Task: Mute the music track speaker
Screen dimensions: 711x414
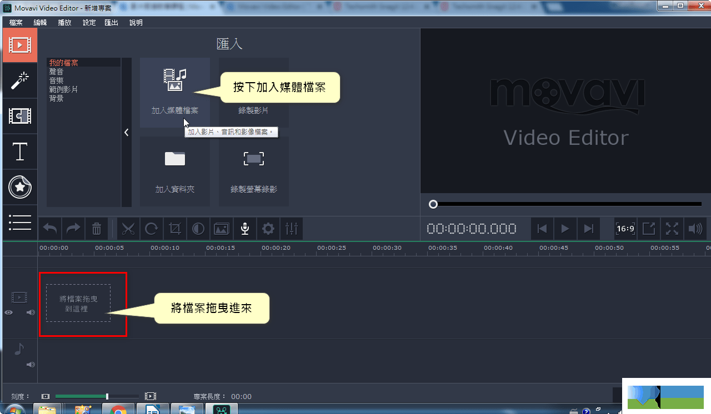Action: point(31,365)
